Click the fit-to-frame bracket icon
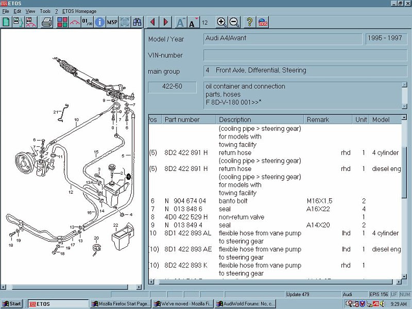The width and height of the screenshot is (412, 309). 125,22
